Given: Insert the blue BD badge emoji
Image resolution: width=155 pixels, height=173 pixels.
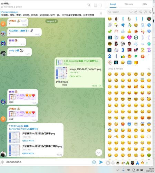Looking at the screenshot, I should click(129, 63).
